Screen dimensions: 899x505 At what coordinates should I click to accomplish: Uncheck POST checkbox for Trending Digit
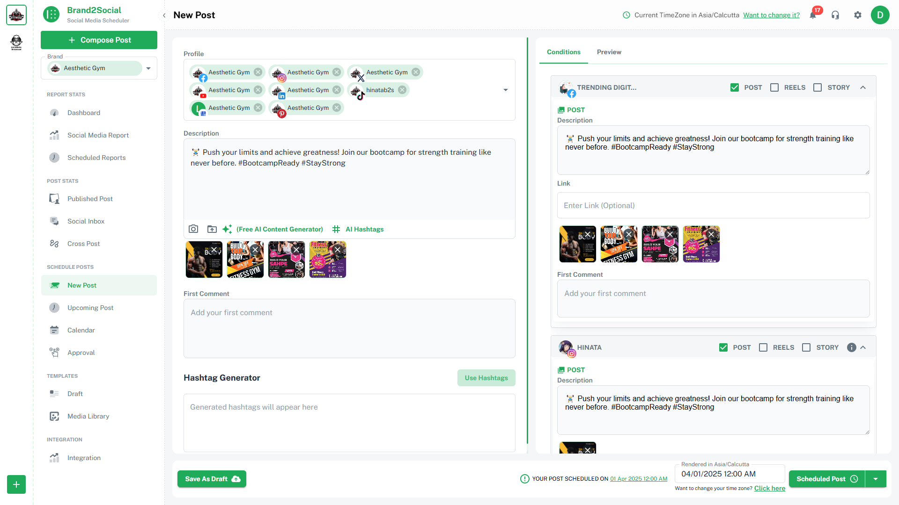click(x=735, y=87)
